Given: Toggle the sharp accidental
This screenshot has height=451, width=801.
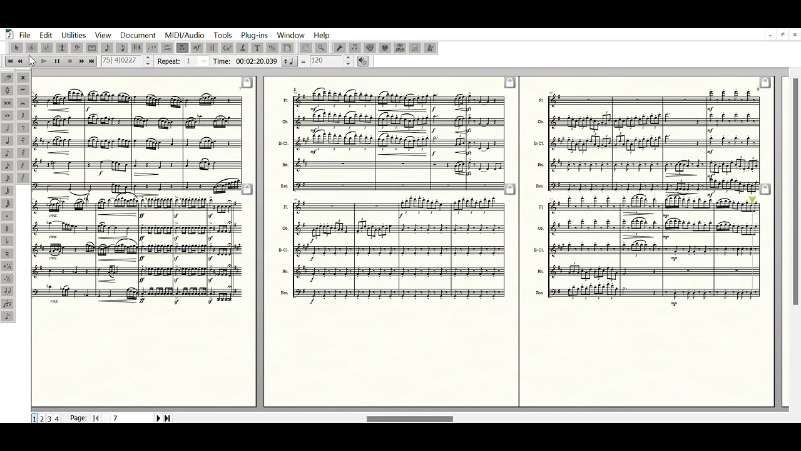Looking at the screenshot, I should point(8,228).
